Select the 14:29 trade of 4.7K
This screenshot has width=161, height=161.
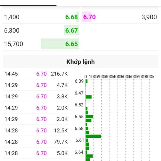(x=36, y=85)
